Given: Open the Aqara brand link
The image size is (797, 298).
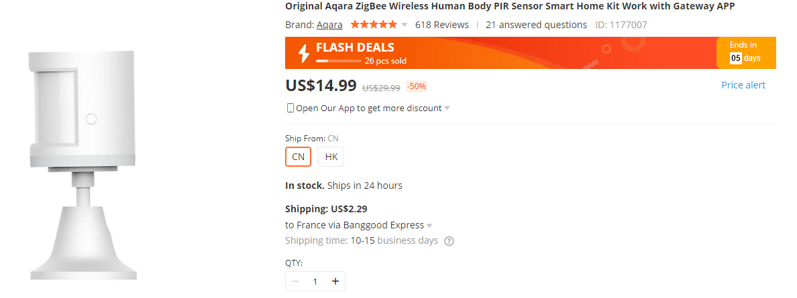Looking at the screenshot, I should 329,25.
